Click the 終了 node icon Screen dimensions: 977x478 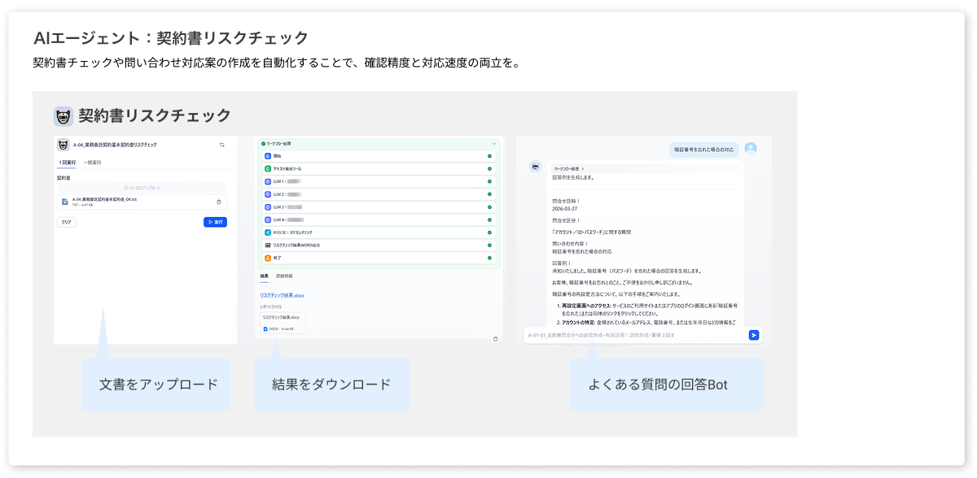268,258
